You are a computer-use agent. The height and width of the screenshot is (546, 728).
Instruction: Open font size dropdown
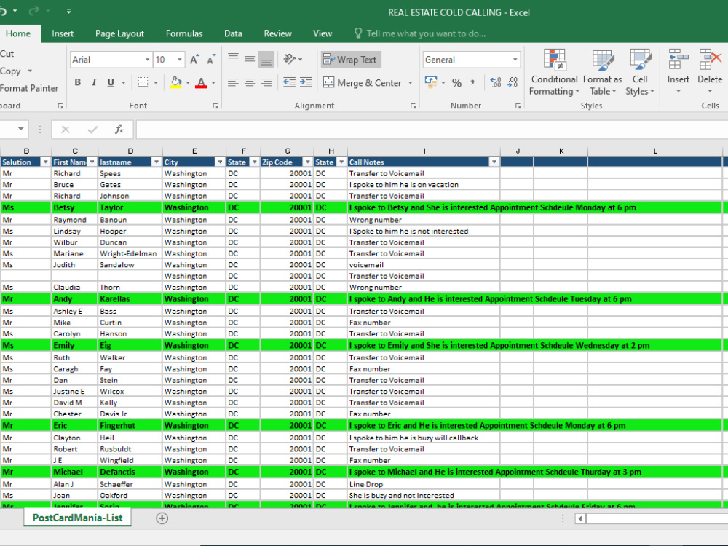[180, 60]
